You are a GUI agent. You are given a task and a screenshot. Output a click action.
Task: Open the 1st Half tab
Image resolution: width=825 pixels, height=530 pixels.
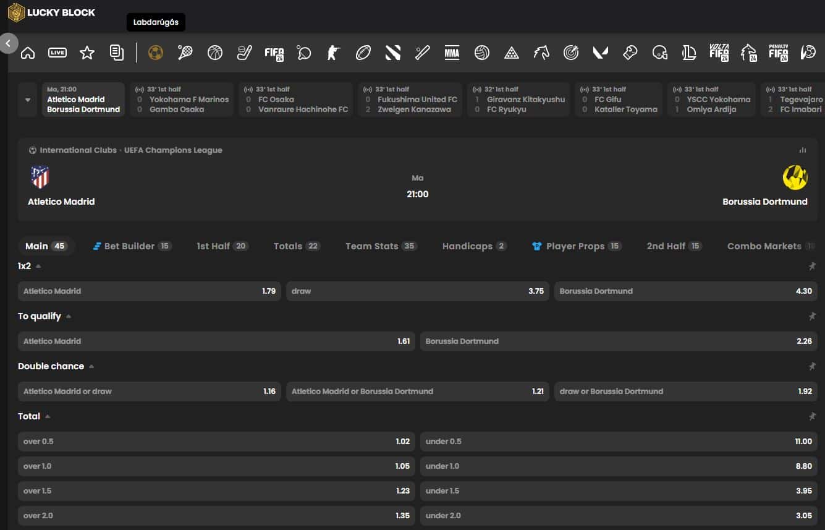[222, 246]
